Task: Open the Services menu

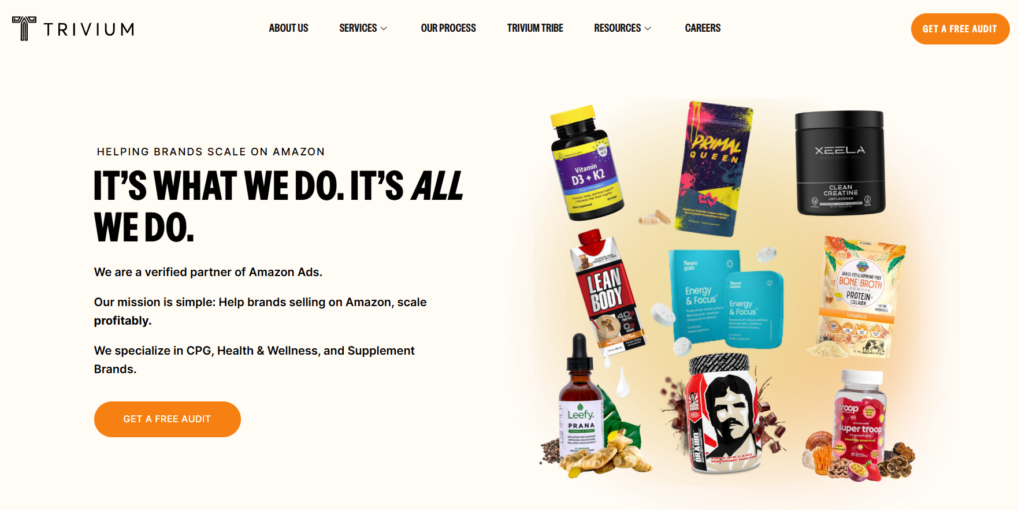Action: [358, 28]
